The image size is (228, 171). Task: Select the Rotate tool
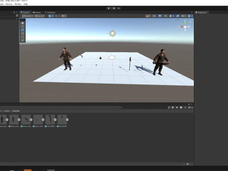tap(22, 30)
